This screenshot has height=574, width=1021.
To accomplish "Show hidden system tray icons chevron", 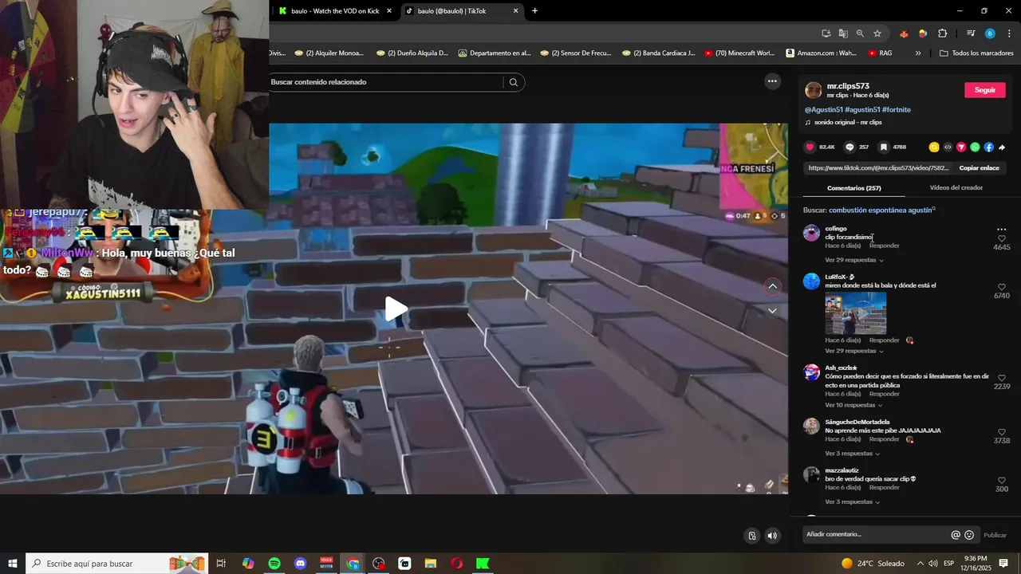I will pyautogui.click(x=920, y=564).
